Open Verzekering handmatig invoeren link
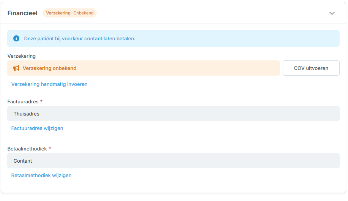 coord(49,84)
